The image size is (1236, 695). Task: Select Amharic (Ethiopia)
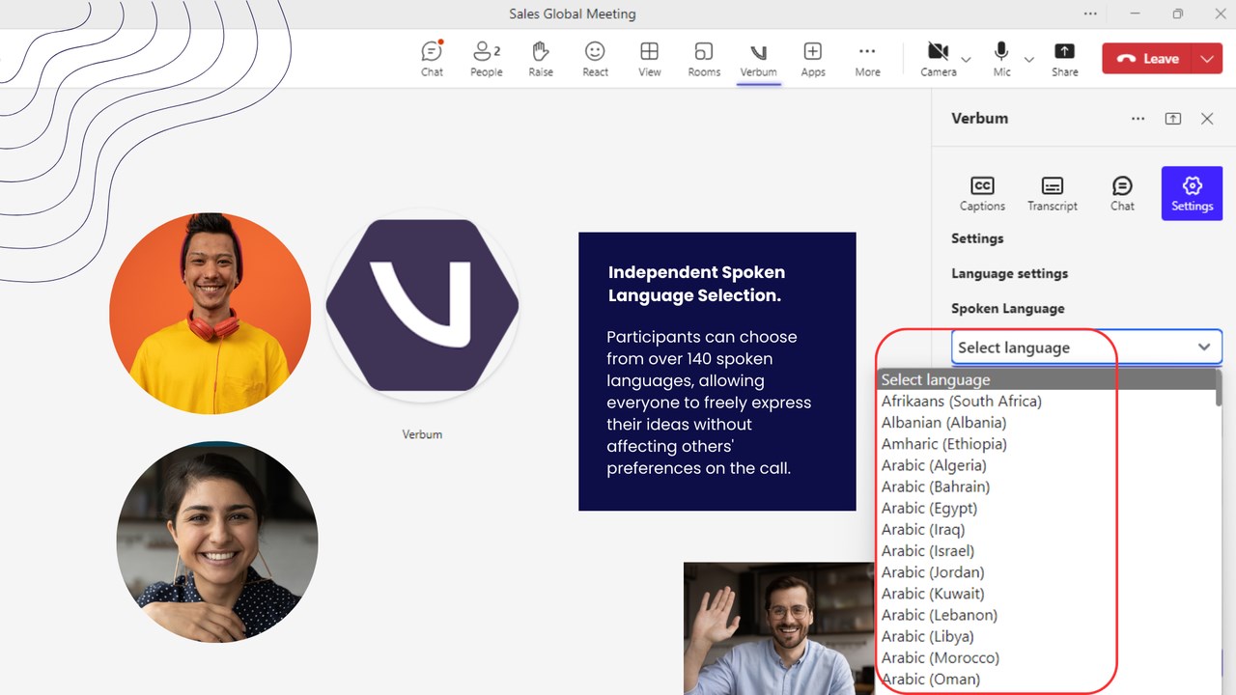(x=1048, y=444)
